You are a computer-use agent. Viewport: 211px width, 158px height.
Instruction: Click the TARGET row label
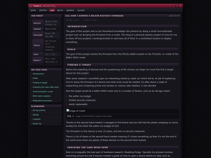coord(38,29)
